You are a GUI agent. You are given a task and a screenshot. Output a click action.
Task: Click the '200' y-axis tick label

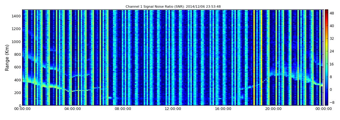(17, 93)
